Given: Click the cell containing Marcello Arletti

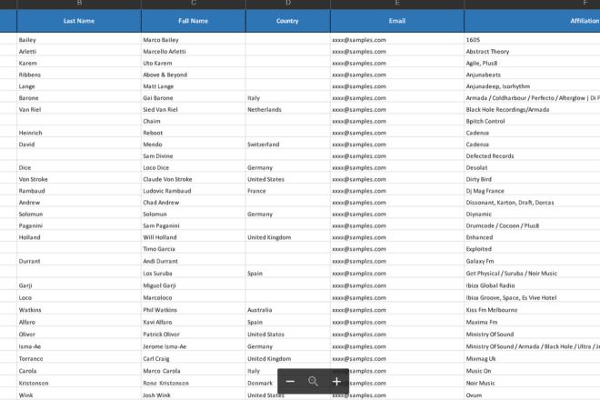Looking at the screenshot, I should pyautogui.click(x=194, y=51).
